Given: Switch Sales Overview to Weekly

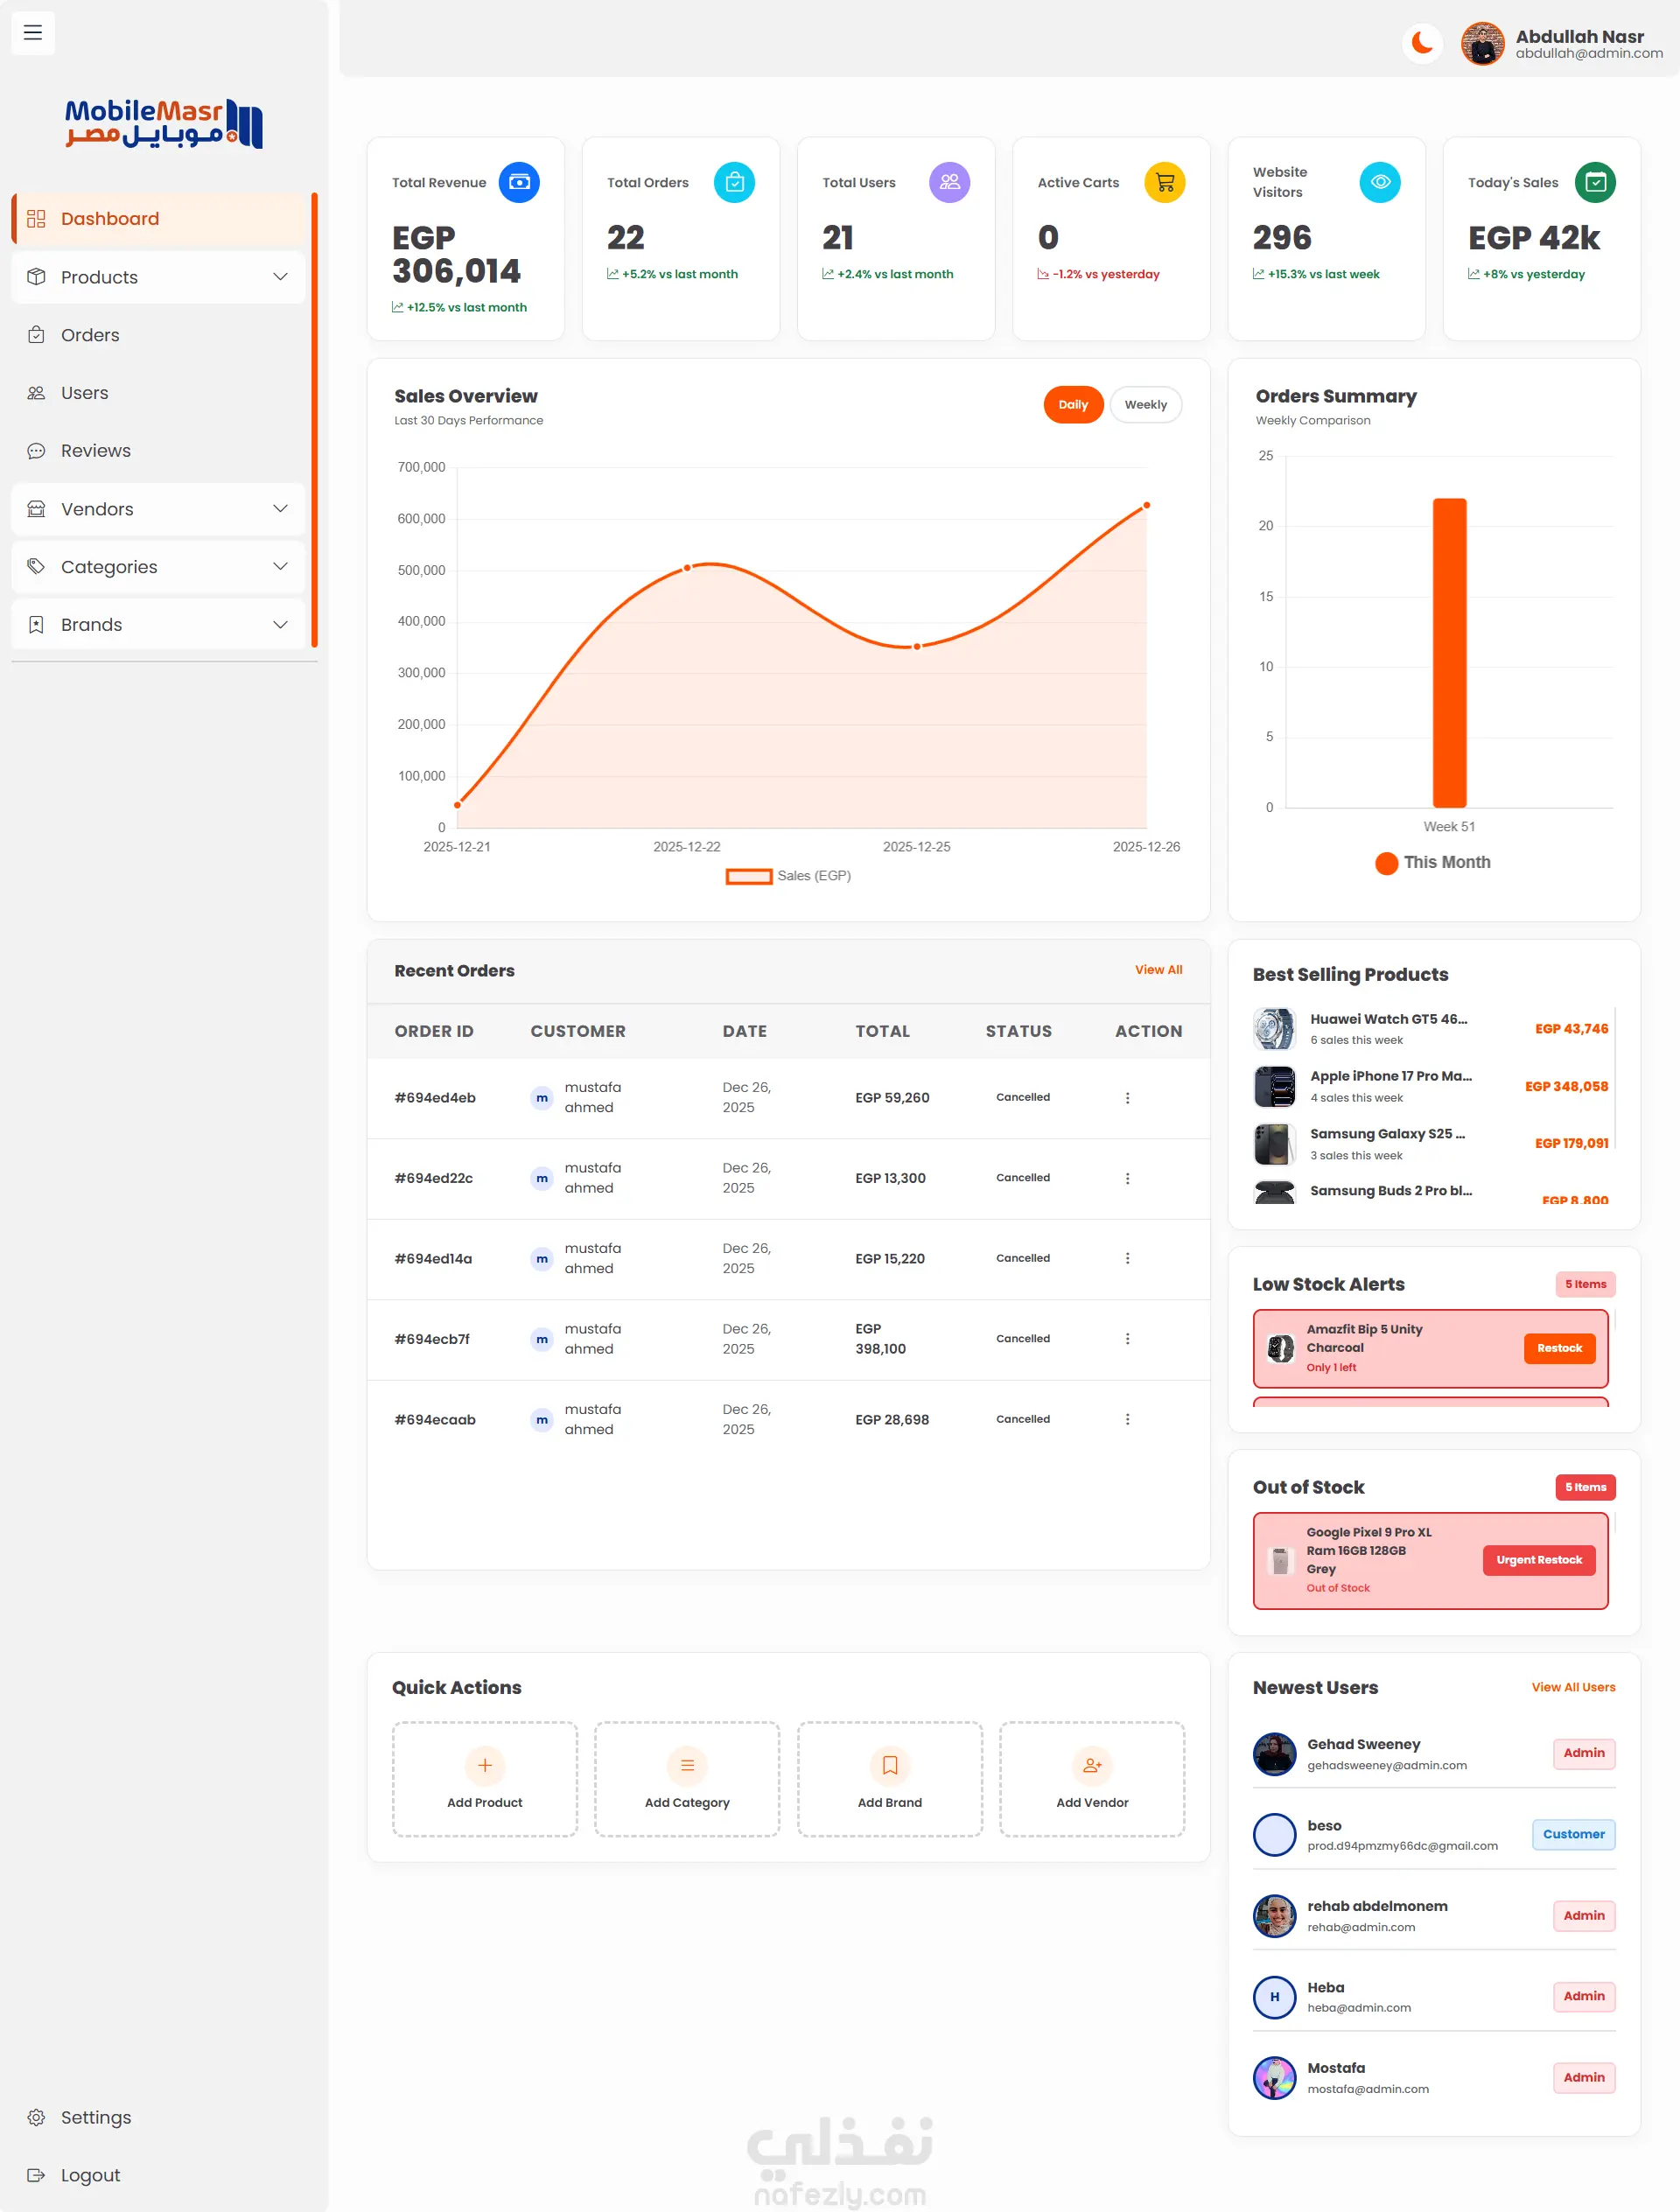Looking at the screenshot, I should click(1145, 404).
